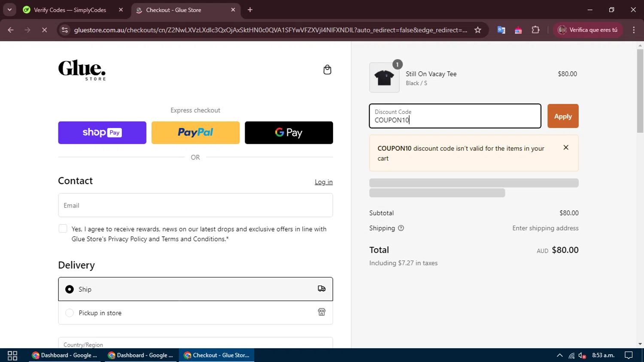The width and height of the screenshot is (644, 362).
Task: Click the product name Still On Vacay Tee
Action: tap(431, 74)
